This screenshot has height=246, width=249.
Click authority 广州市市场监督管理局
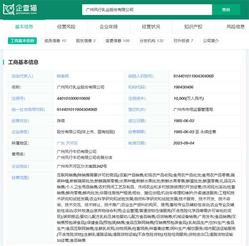pos(193,110)
